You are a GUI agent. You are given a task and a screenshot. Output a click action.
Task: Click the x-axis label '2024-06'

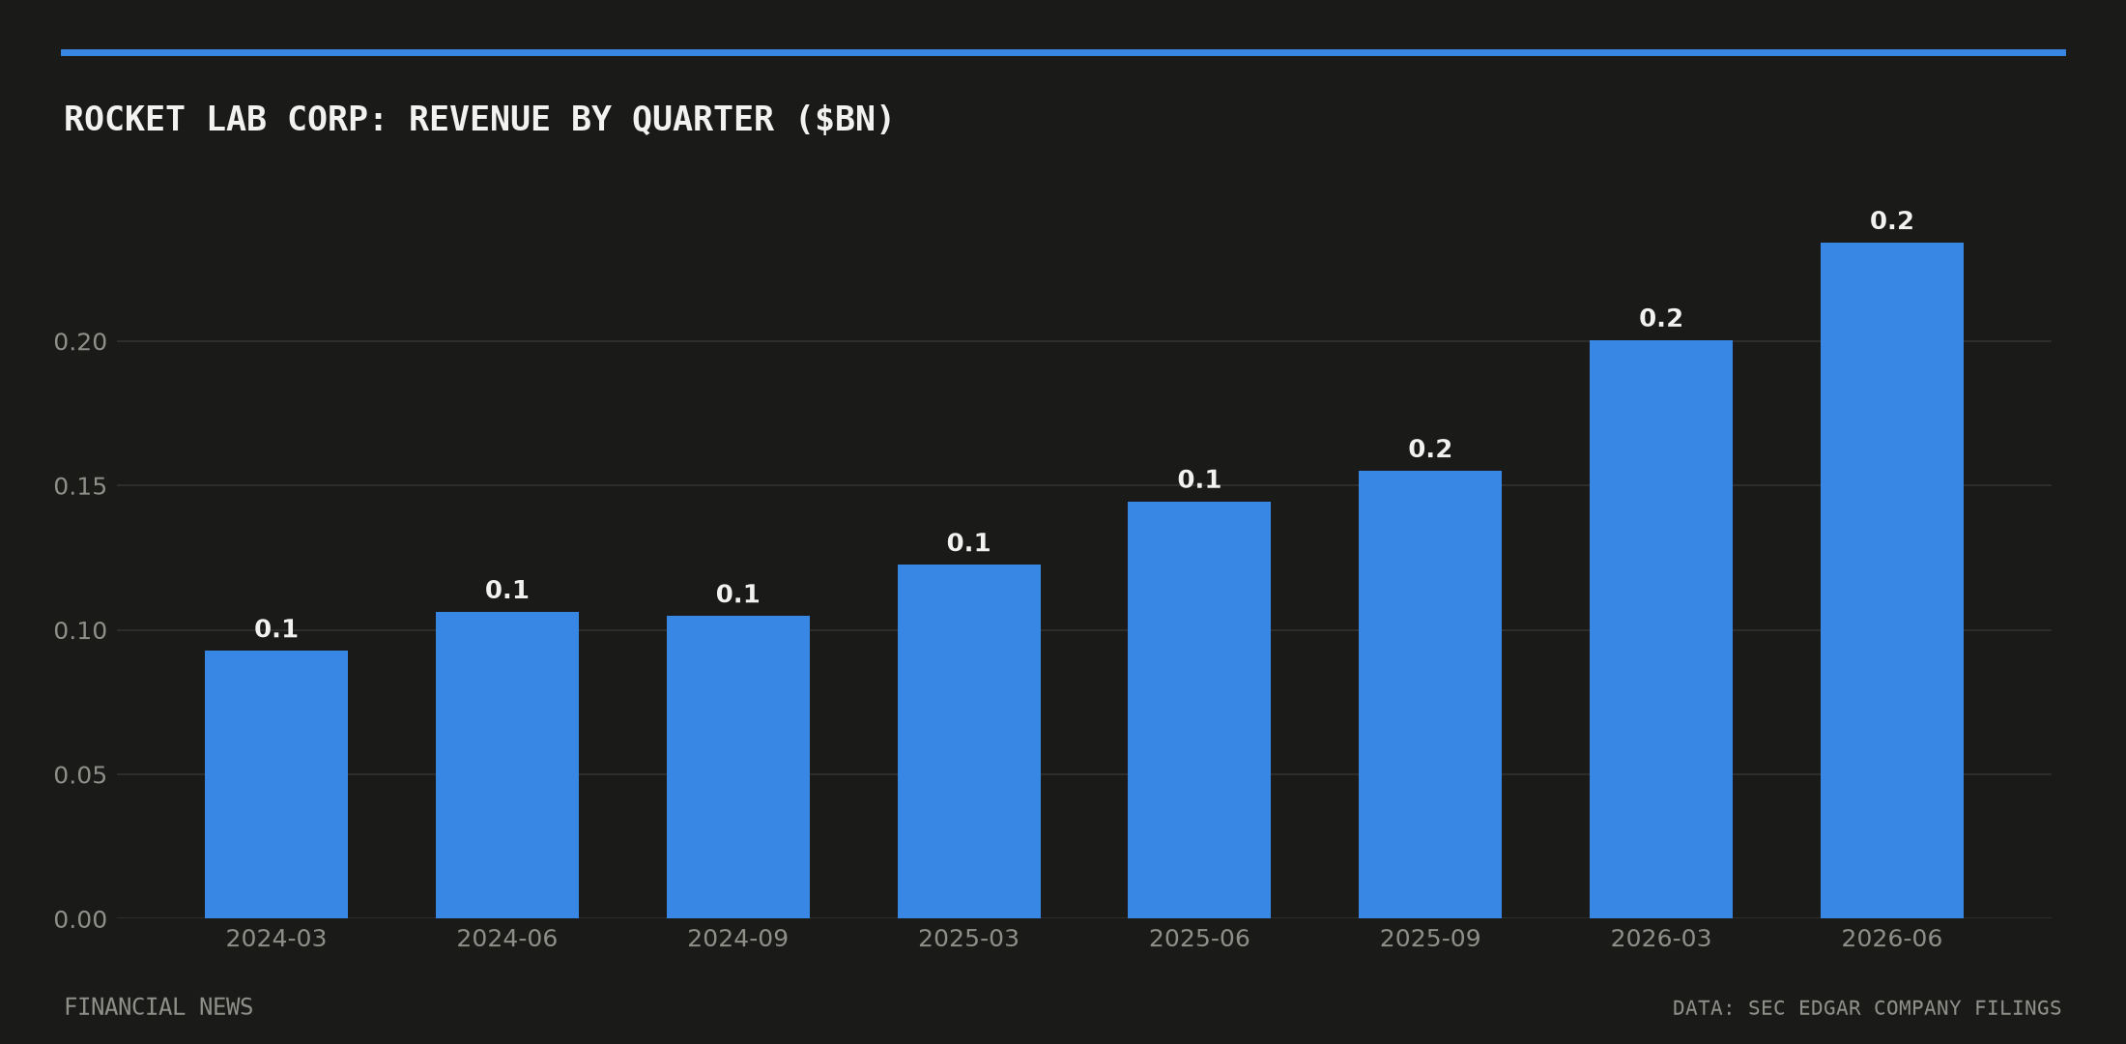(507, 939)
